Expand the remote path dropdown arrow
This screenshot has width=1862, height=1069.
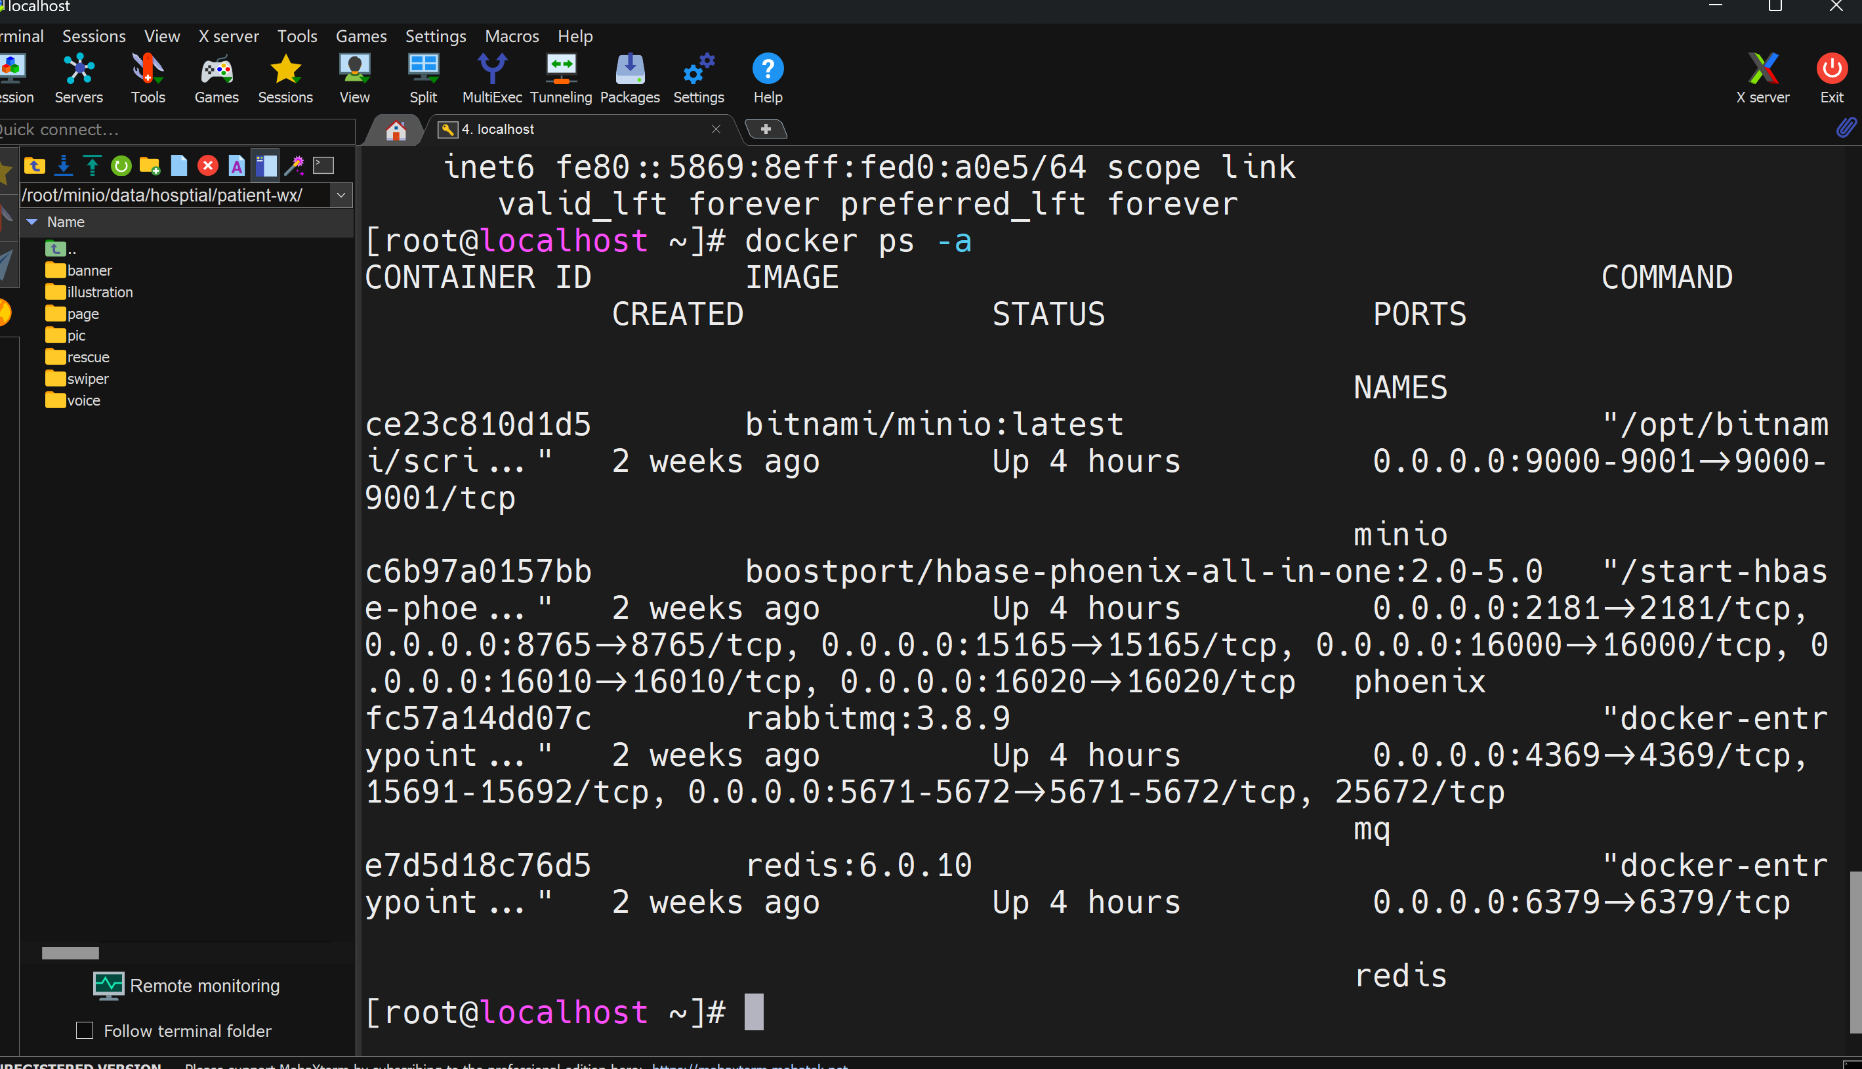point(341,196)
